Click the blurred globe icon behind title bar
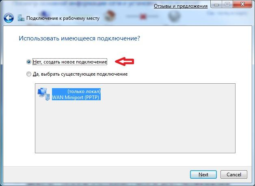The image size is (255, 186). [174, 16]
